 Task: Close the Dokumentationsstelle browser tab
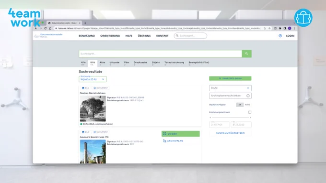point(80,23)
